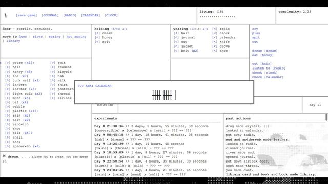Pick up pebble from floor
This screenshot has width=328, height=184.
[x=8, y=107]
